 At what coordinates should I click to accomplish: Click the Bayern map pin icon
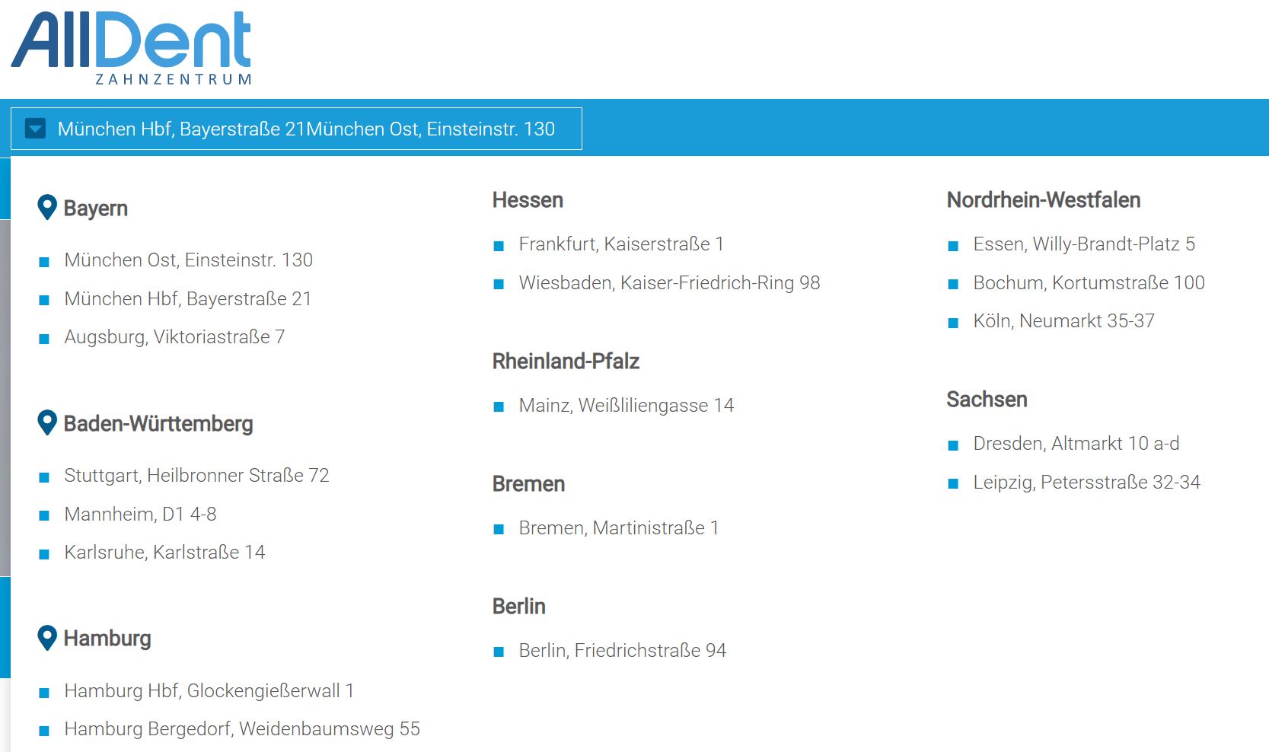click(x=47, y=207)
